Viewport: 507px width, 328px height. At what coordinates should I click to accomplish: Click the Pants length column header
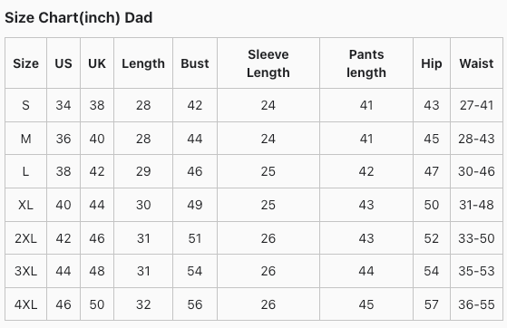(x=366, y=63)
